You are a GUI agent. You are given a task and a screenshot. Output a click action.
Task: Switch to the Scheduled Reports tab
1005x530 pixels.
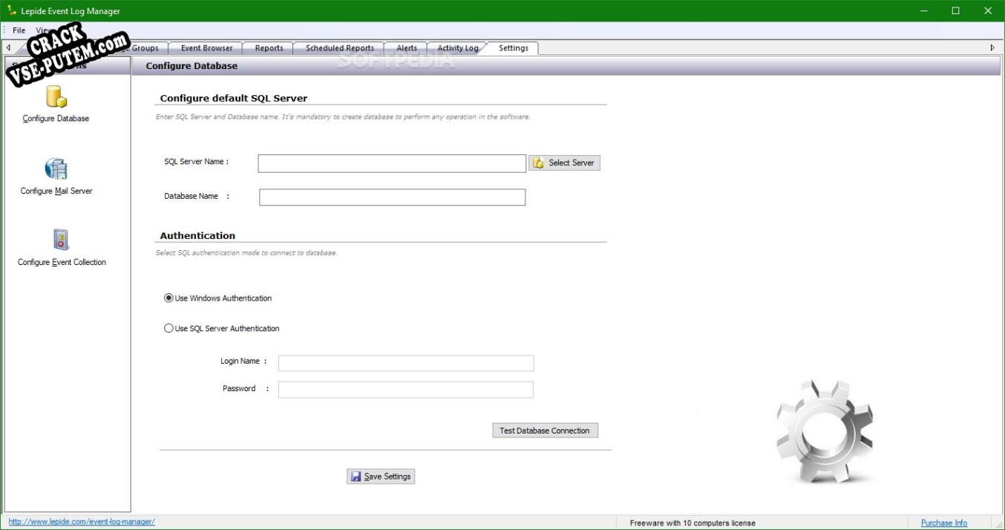(339, 48)
